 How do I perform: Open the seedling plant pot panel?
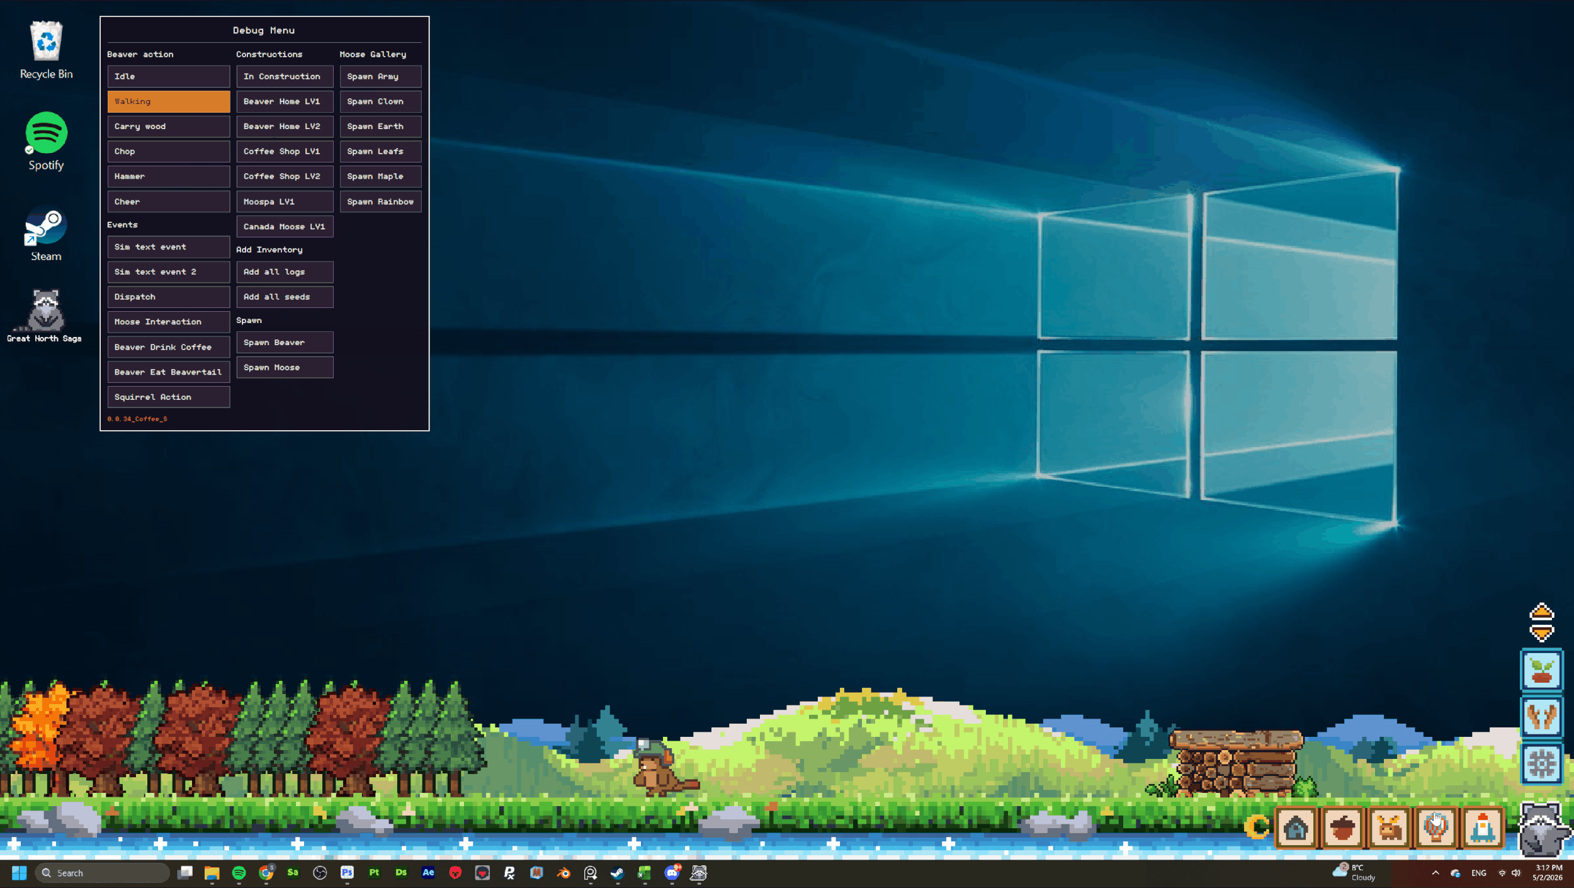pyautogui.click(x=1541, y=669)
